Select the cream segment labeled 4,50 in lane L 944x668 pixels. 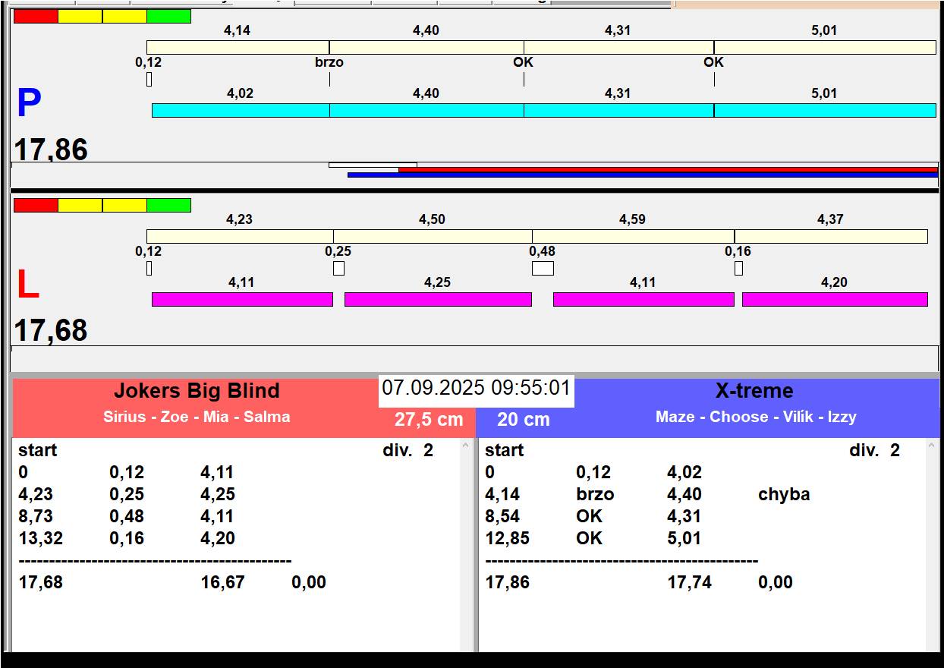(433, 236)
